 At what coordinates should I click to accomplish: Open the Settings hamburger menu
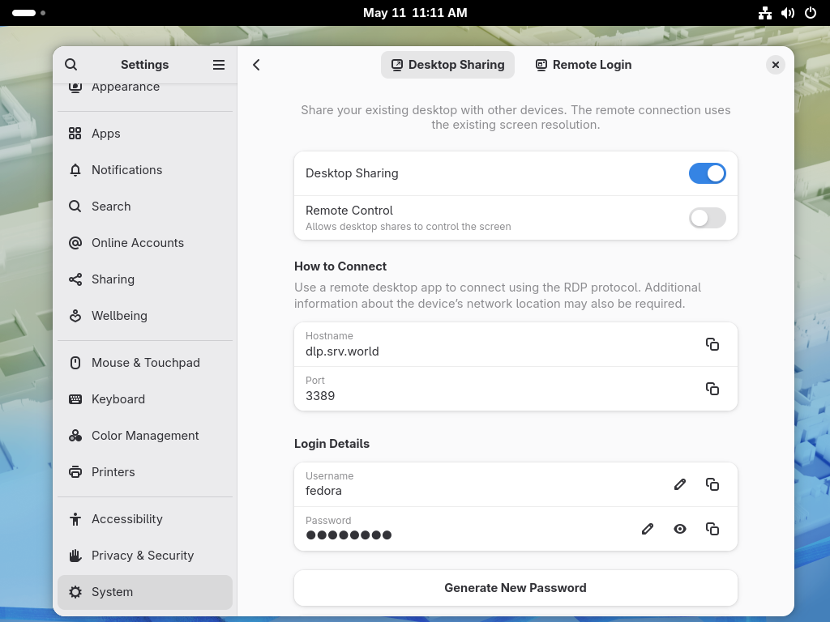[x=219, y=65]
